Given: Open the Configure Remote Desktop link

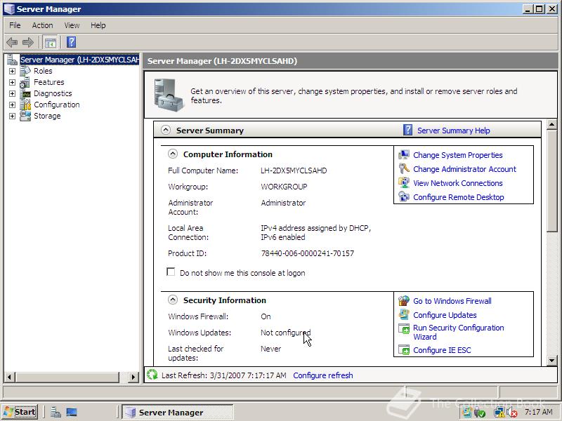Looking at the screenshot, I should coord(459,197).
